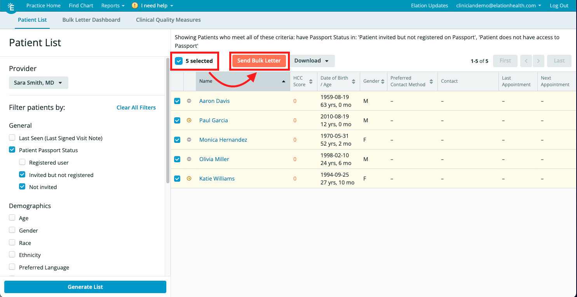Sort by HCC Score using the sort arrows
Viewport: 577px width, 297px height.
pyautogui.click(x=311, y=82)
